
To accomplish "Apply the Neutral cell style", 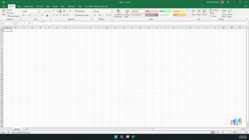I will (179, 11).
